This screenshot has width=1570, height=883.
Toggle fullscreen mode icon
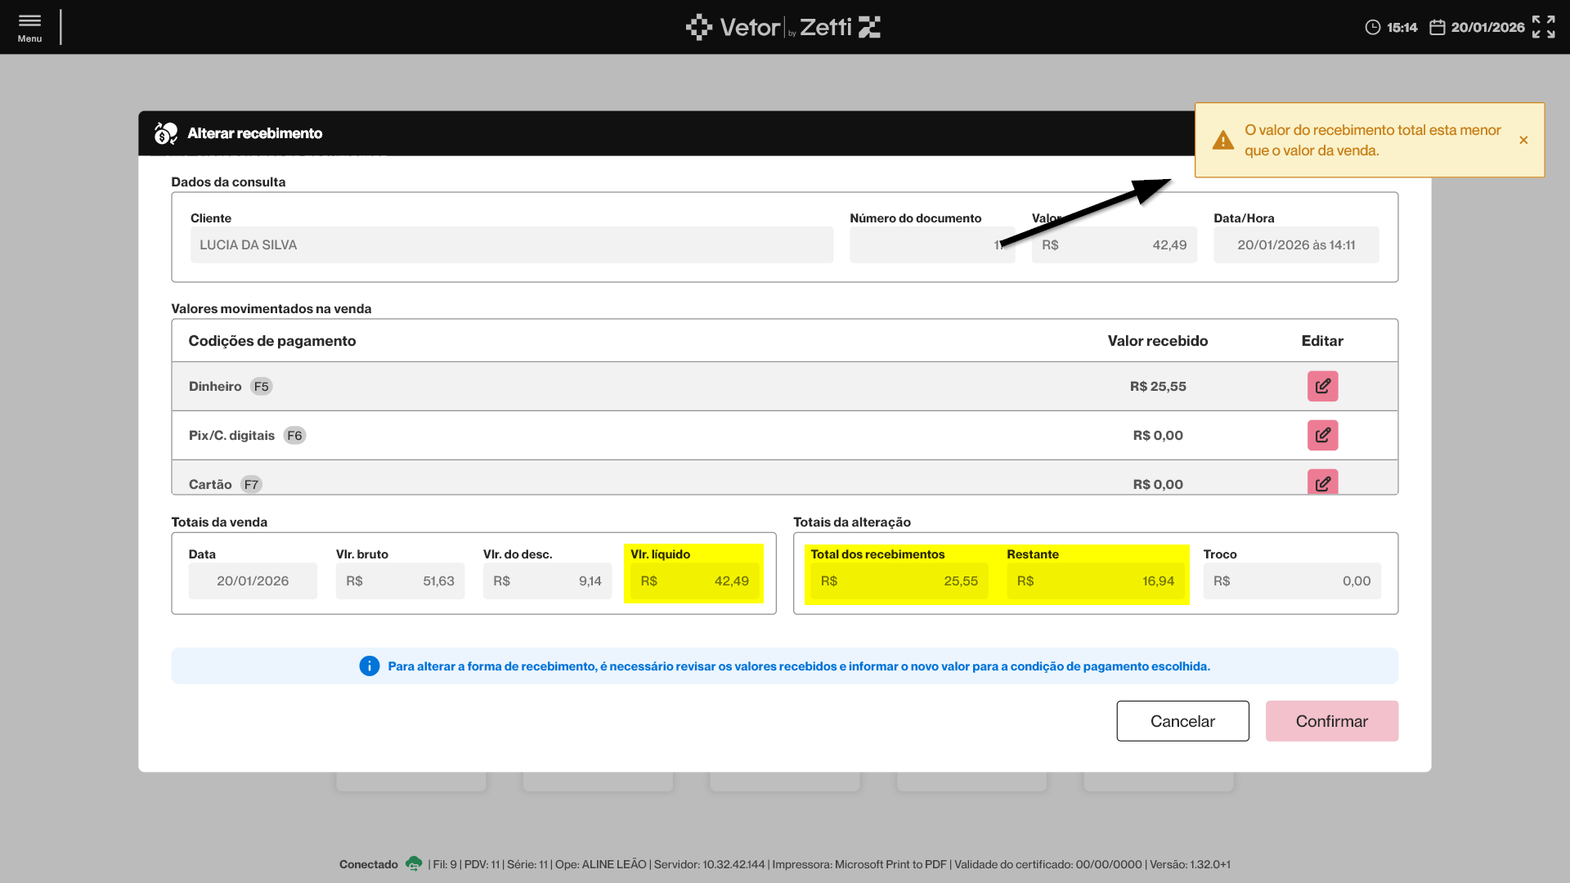click(x=1543, y=27)
